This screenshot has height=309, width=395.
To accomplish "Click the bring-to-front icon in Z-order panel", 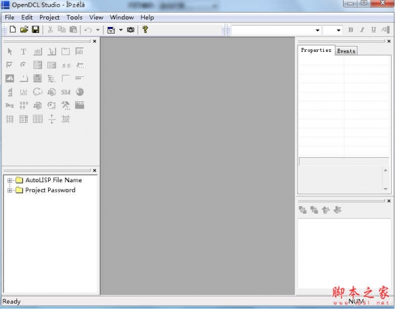I will 303,210.
